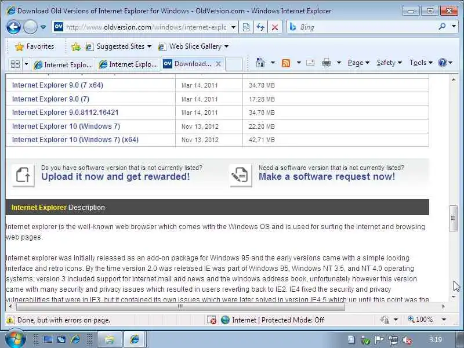Open the Home button dropdown arrow

[273, 63]
